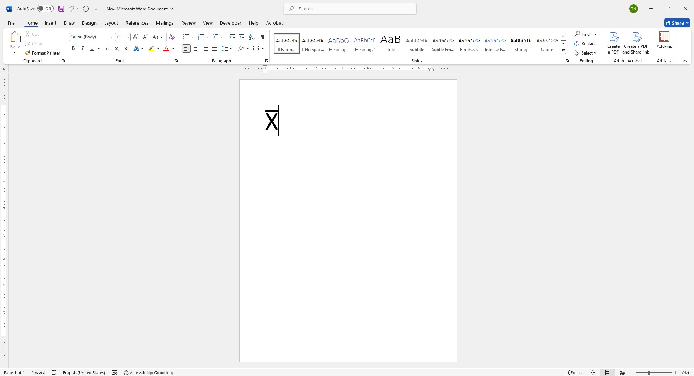Clear all formatting with eraser icon
The width and height of the screenshot is (694, 376).
click(x=172, y=37)
